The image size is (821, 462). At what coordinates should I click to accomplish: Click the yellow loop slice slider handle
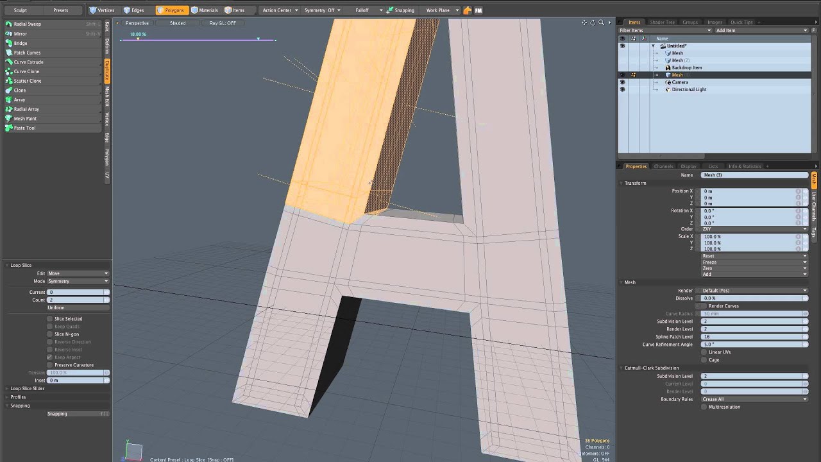(137, 38)
